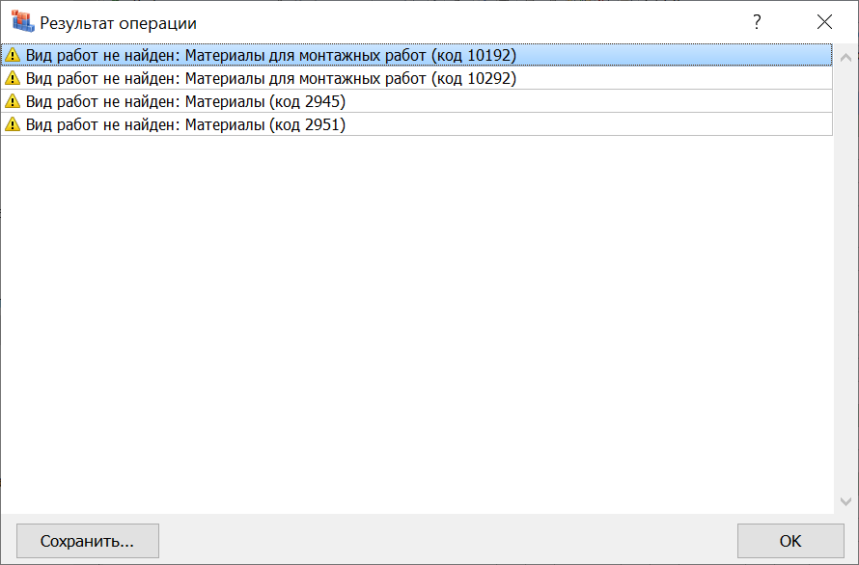The image size is (859, 565).
Task: Confirm with the OK button
Action: 790,541
